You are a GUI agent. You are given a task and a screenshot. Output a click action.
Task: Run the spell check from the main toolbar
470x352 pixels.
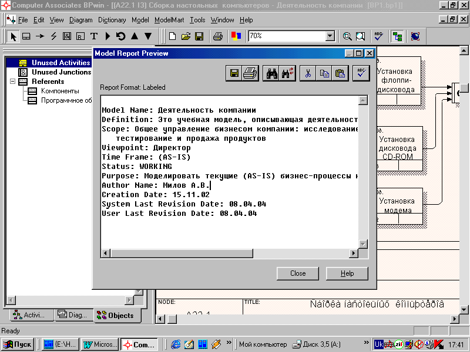pos(379,36)
